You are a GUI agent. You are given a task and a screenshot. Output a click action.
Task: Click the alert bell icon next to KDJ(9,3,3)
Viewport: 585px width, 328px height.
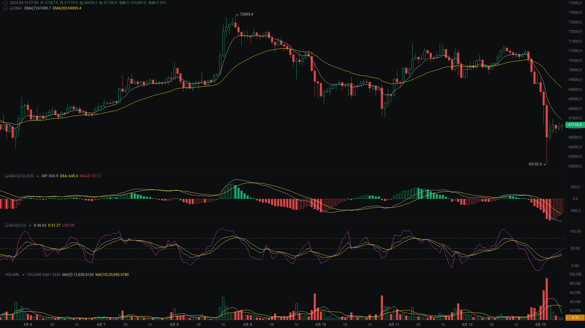click(x=6, y=225)
